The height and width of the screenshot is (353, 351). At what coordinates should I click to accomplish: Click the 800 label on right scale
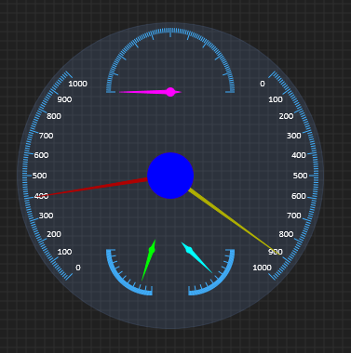[286, 234]
